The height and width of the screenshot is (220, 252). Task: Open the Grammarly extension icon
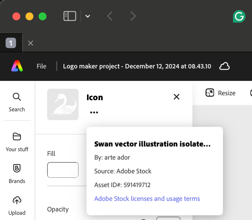tap(239, 16)
